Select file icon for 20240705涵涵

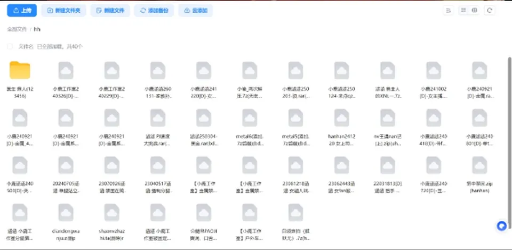click(x=66, y=165)
